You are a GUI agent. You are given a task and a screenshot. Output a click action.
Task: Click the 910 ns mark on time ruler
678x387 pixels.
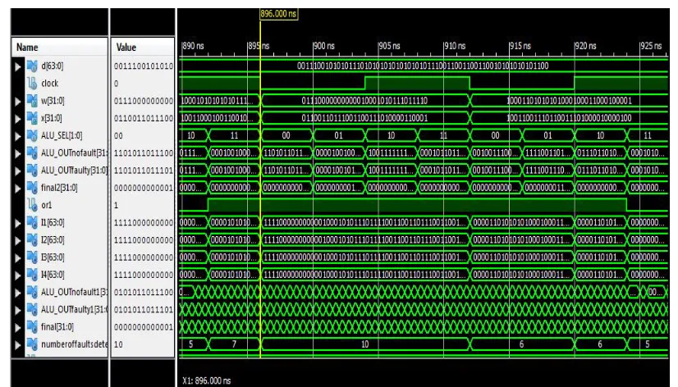click(x=455, y=46)
